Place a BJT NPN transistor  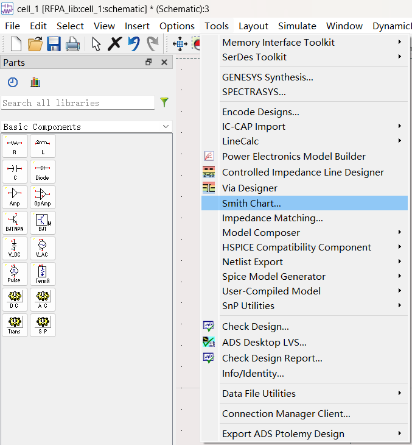15,222
